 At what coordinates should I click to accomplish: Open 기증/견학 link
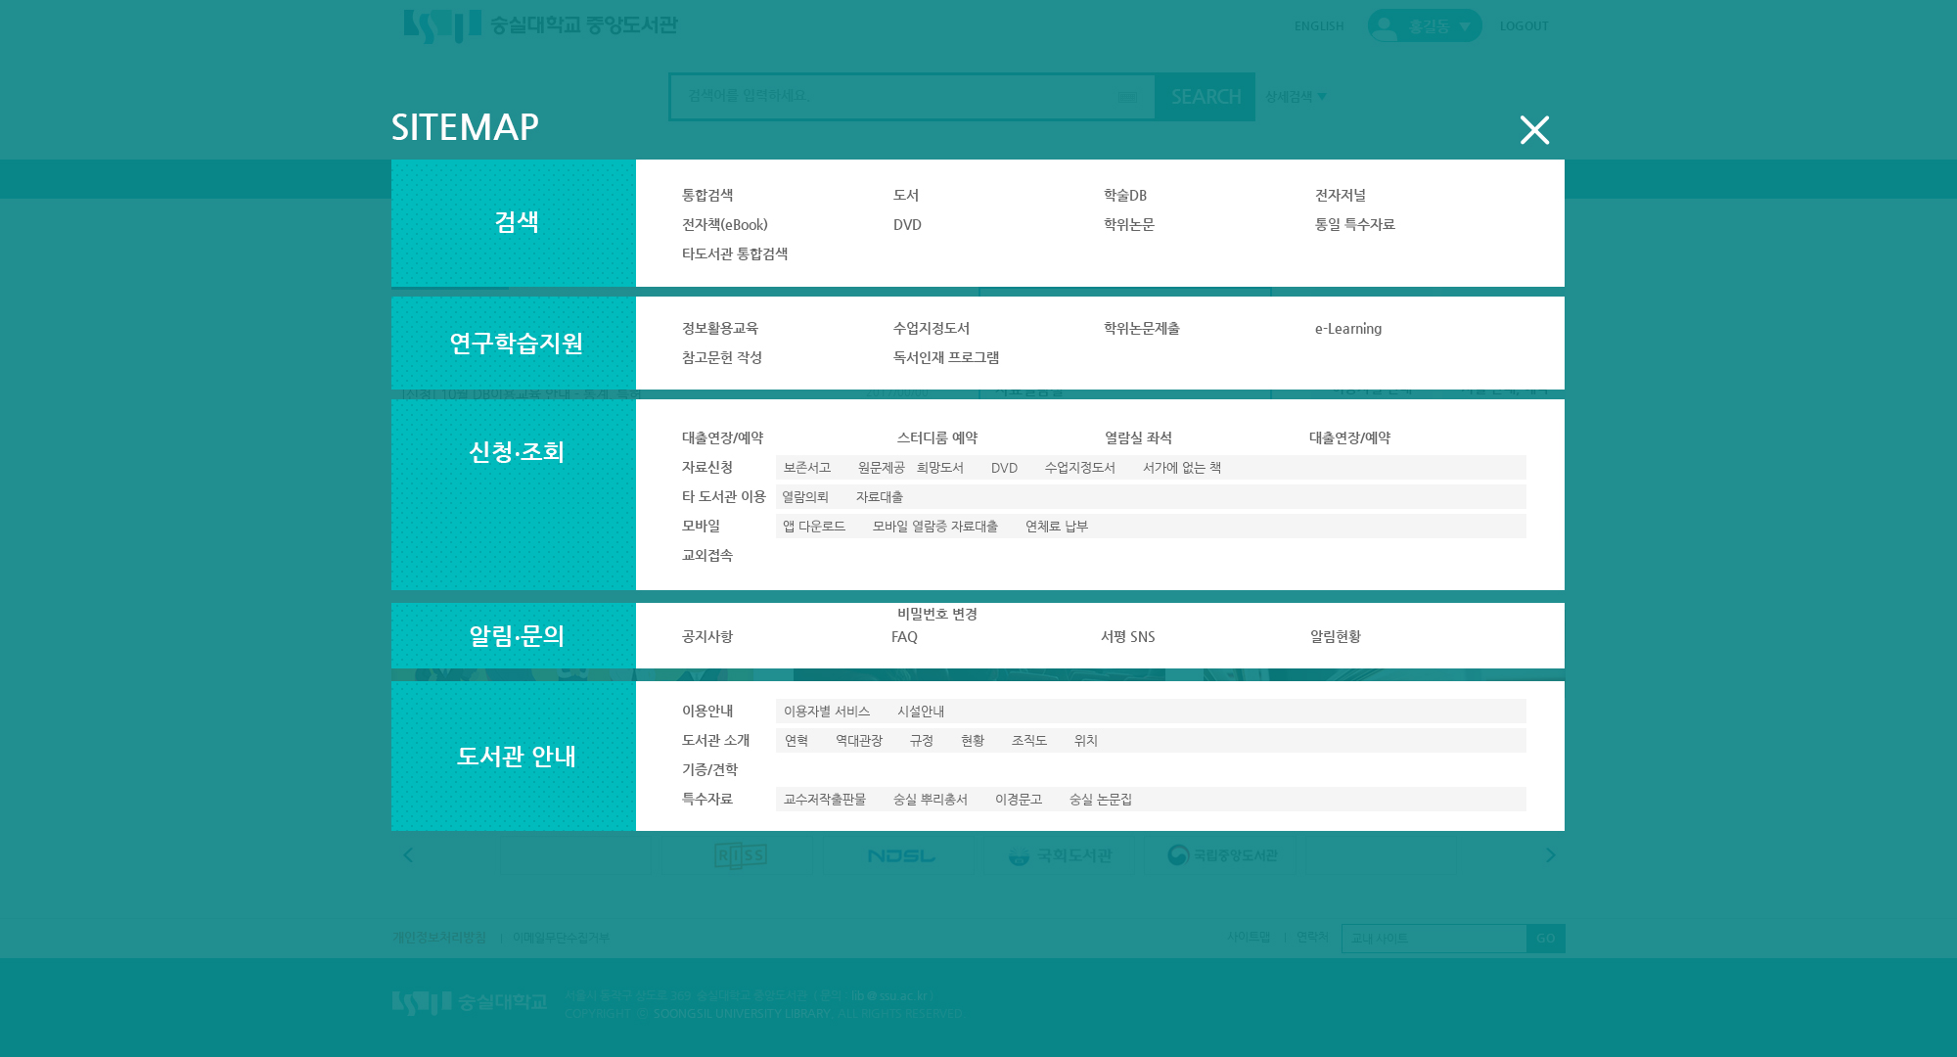710,770
